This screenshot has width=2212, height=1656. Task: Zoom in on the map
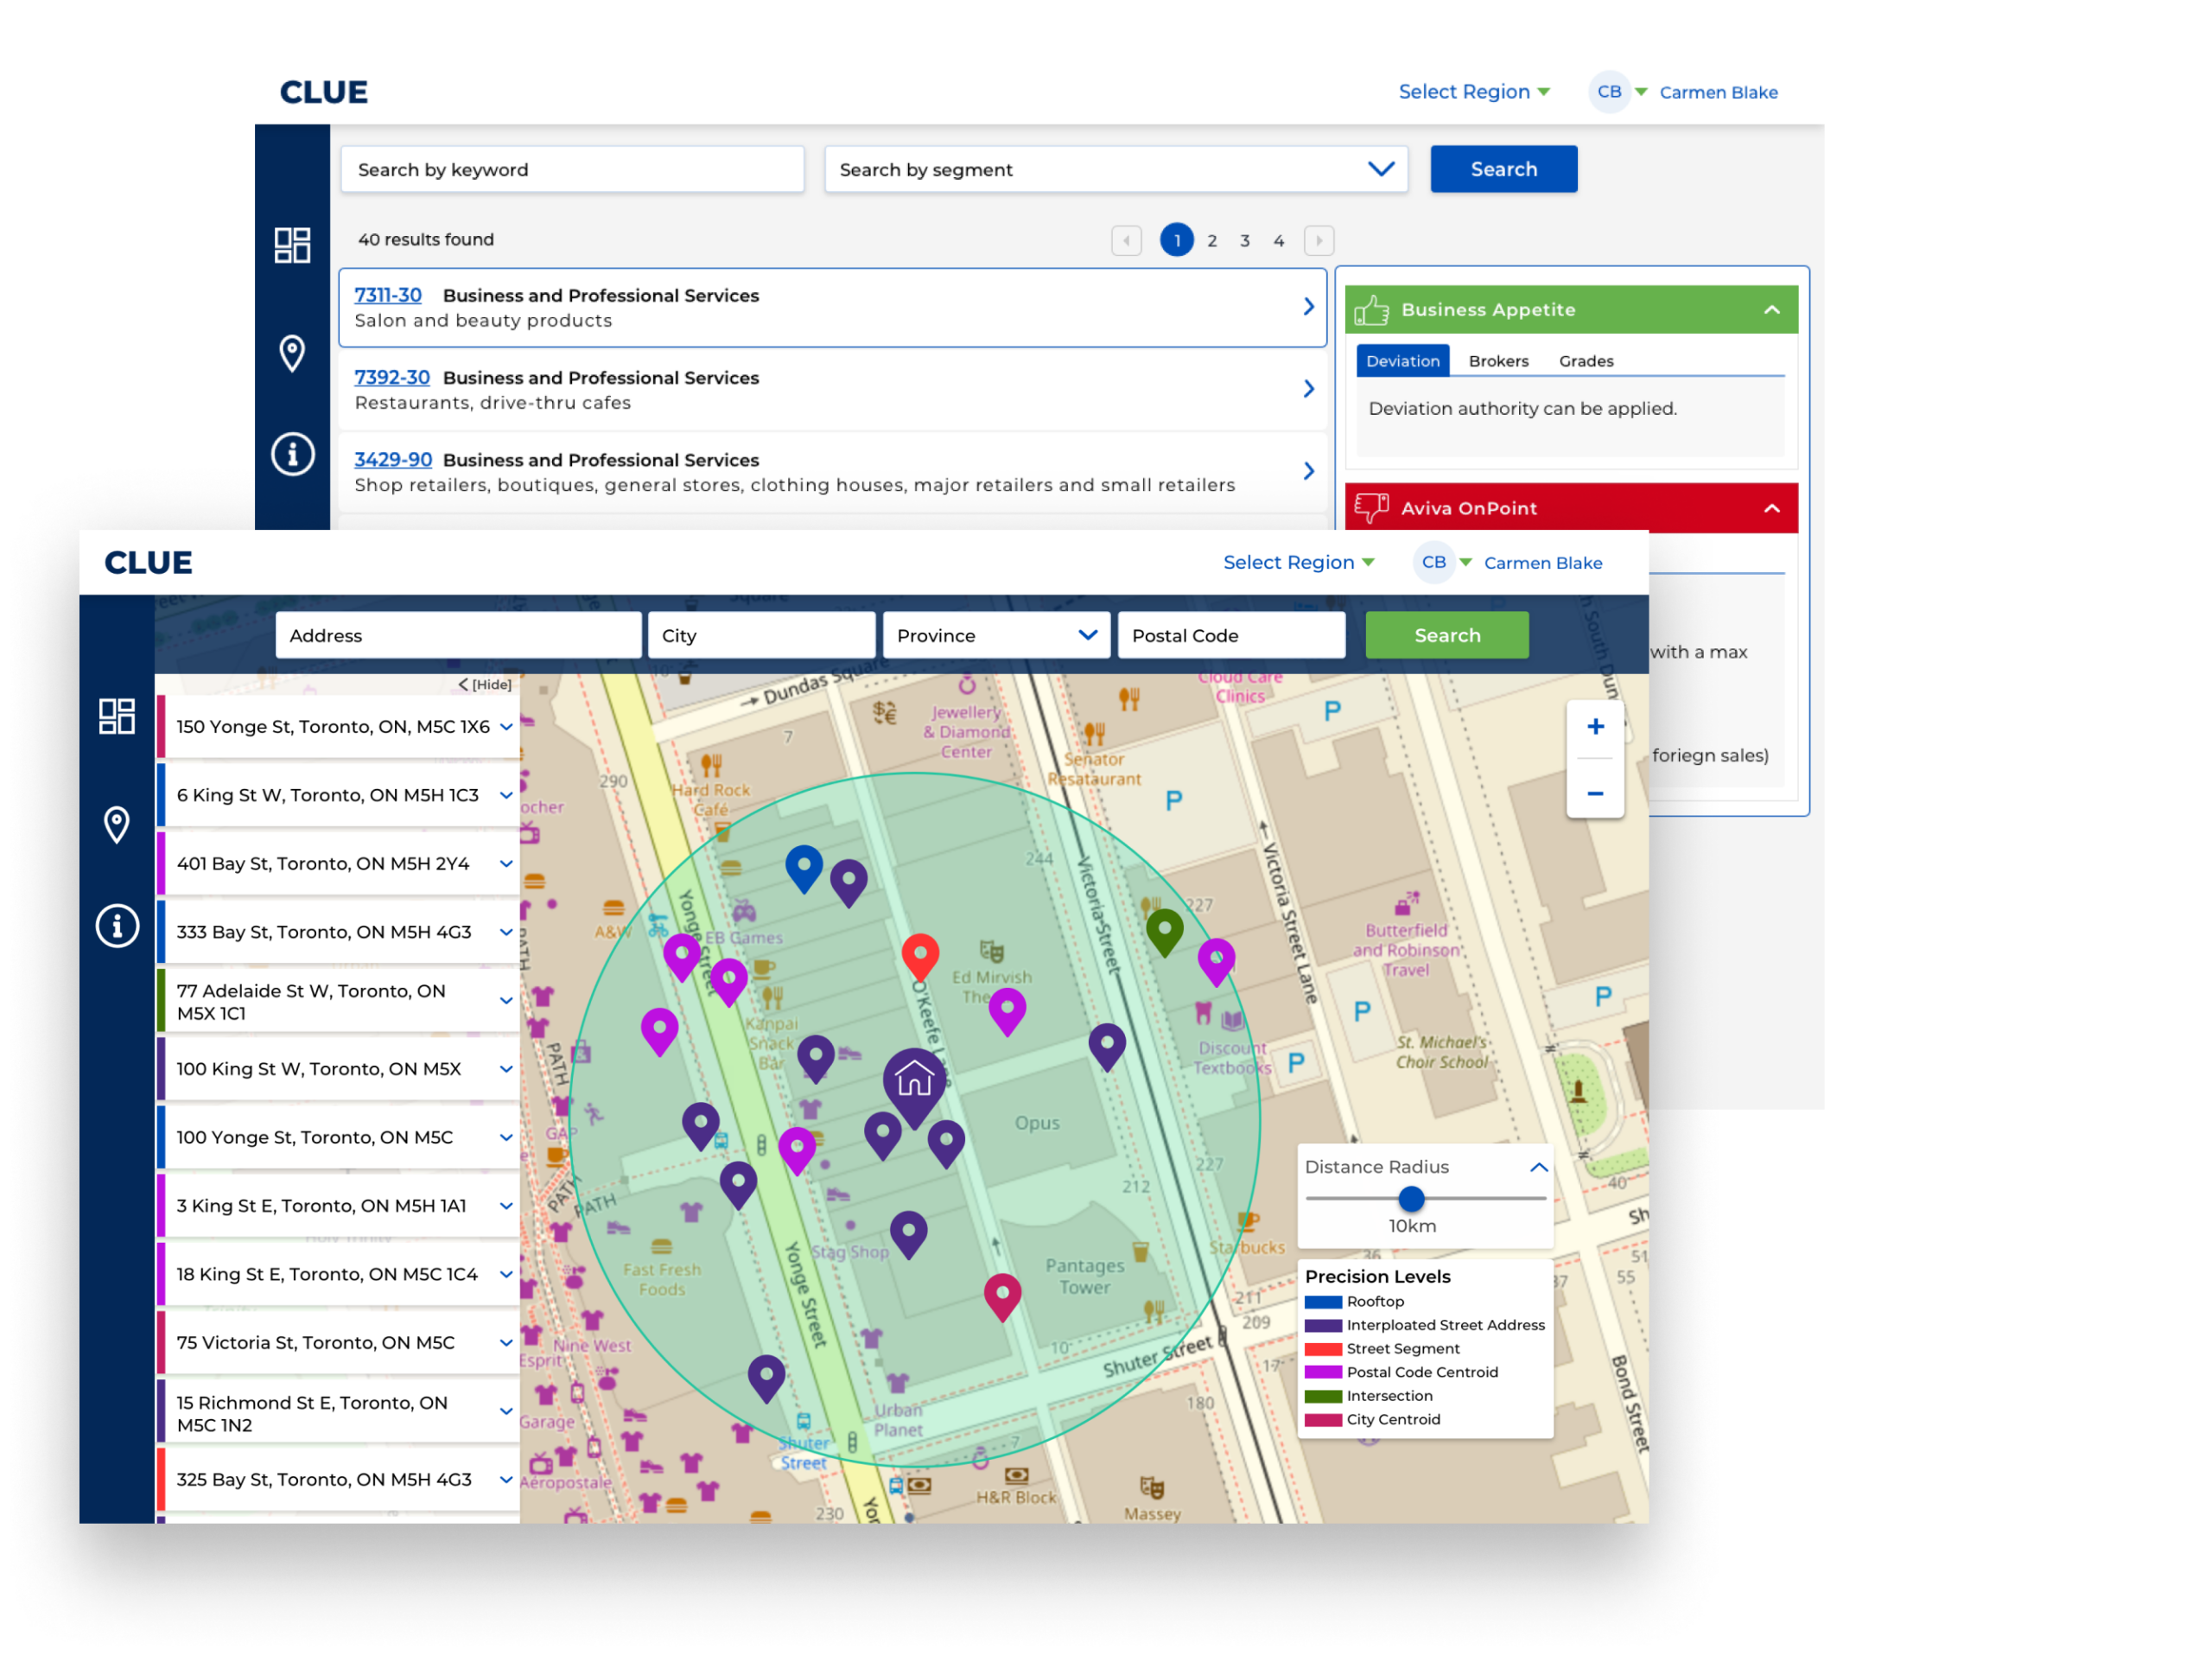click(x=1595, y=727)
